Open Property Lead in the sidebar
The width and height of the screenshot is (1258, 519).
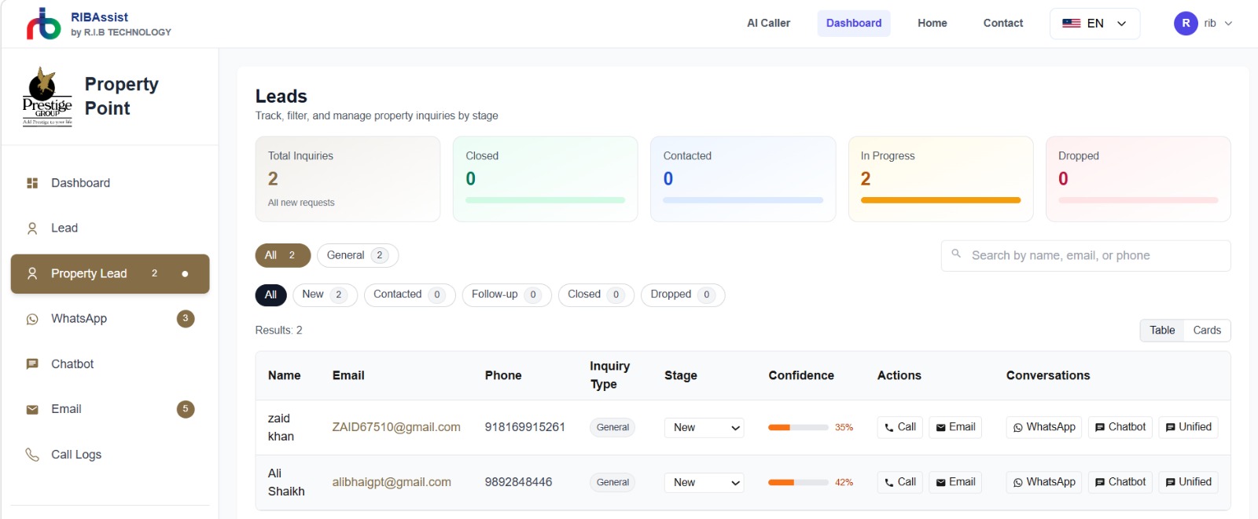tap(110, 274)
